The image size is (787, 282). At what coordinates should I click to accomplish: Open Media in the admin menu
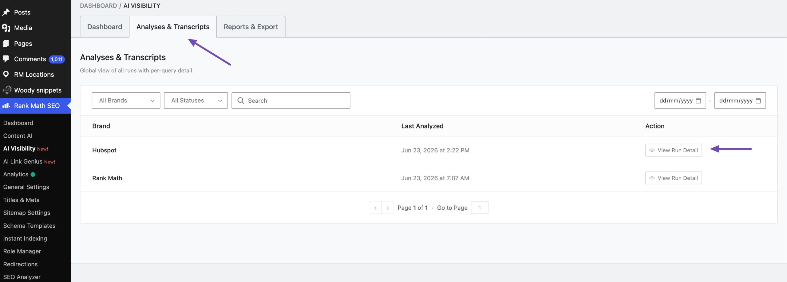click(23, 28)
